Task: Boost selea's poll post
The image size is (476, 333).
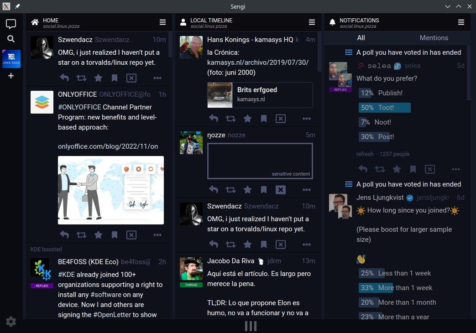Action: pos(380,169)
